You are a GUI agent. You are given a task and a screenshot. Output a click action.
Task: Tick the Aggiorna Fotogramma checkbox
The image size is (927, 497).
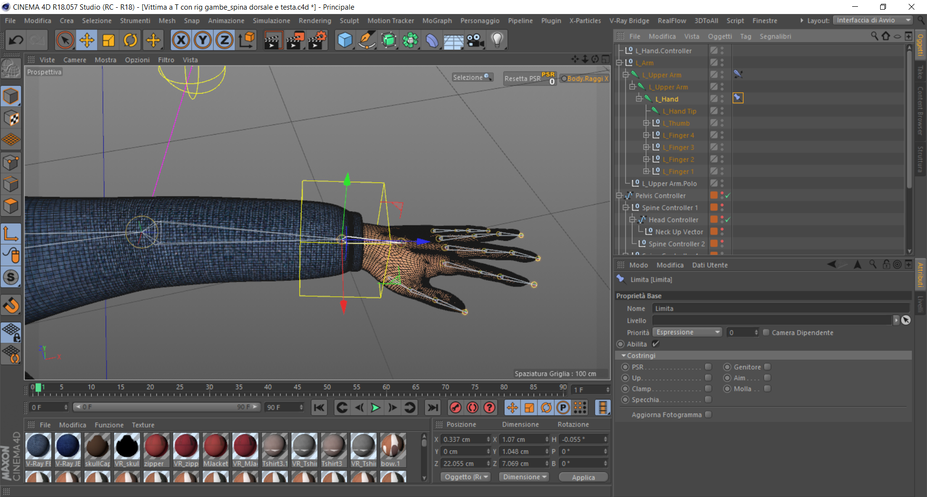click(708, 414)
